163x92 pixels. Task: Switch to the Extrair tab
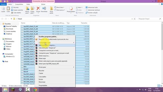(x=43, y=4)
